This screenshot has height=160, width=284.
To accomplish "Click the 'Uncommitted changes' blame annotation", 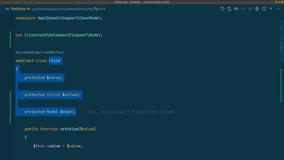I will point(153,112).
